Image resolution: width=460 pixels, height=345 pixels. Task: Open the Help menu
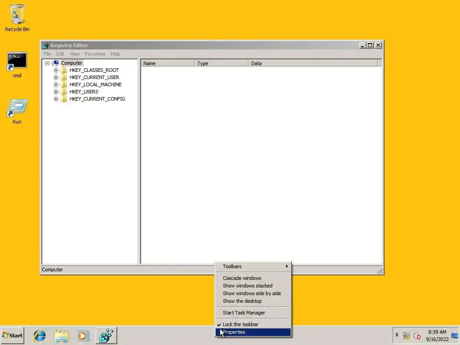click(115, 54)
